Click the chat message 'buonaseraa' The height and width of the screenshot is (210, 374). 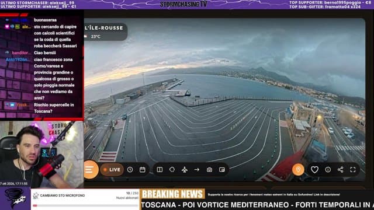click(x=45, y=20)
